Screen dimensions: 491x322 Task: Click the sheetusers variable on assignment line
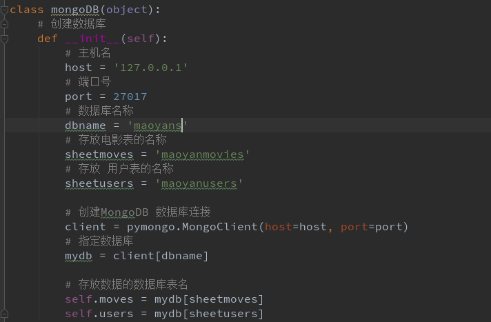coord(99,183)
